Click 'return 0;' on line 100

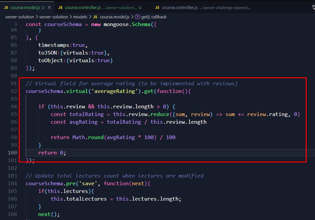click(52, 153)
